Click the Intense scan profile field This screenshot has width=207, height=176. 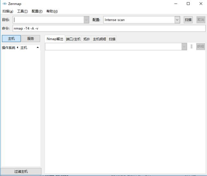click(139, 20)
